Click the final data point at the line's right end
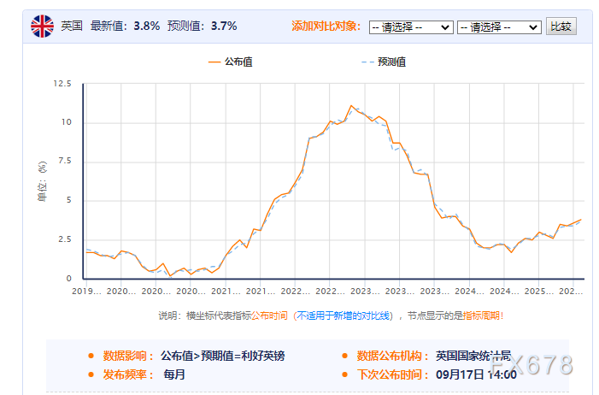 point(581,220)
